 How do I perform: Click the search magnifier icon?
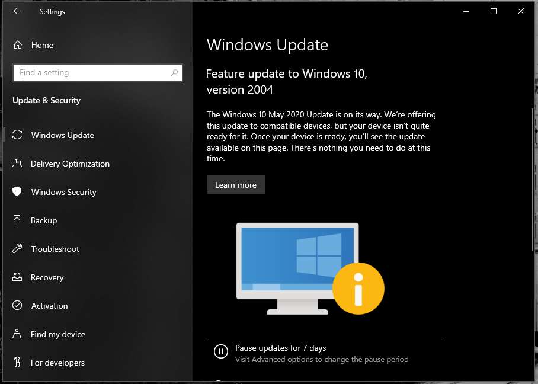tap(174, 73)
